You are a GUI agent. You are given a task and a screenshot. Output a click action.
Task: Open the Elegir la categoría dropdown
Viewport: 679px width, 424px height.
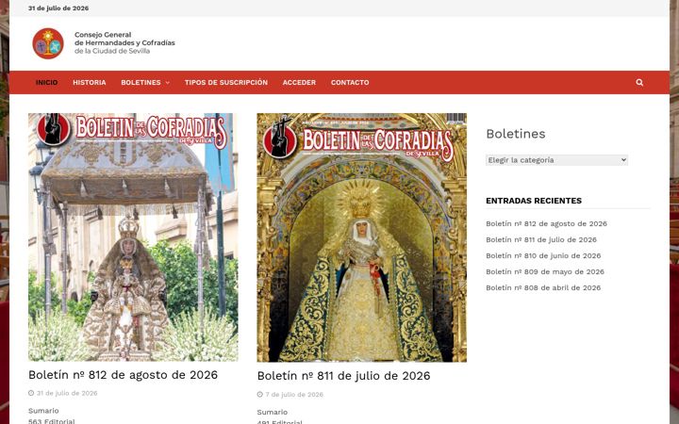point(556,160)
